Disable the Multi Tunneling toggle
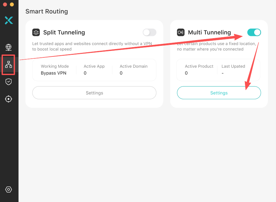This screenshot has width=276, height=202. pos(254,32)
